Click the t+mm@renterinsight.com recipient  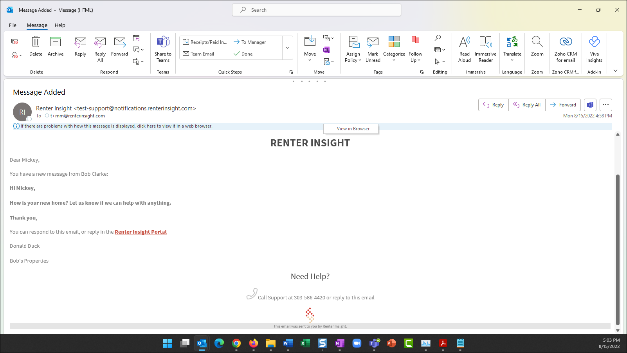click(x=77, y=116)
